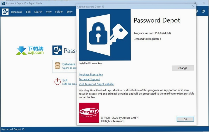Click the Password Depot logo in menu bar
Screen dimensions: 209x132
click(x=5, y=12)
